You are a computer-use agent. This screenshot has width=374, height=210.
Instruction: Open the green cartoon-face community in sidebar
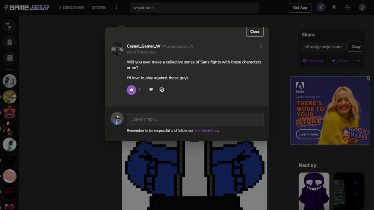(x=10, y=97)
